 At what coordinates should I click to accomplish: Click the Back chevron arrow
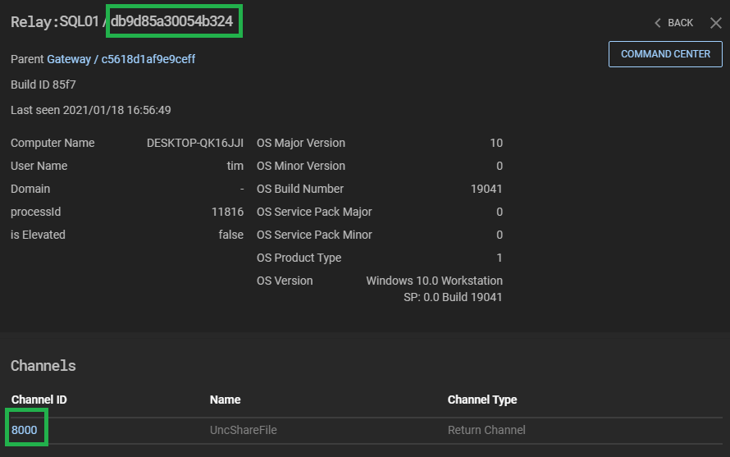tap(658, 23)
